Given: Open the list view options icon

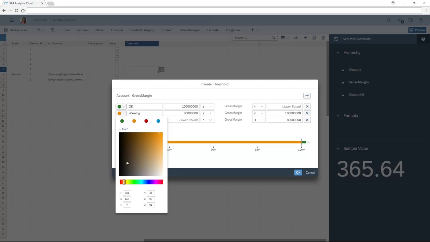Looking at the screenshot, I should click(x=283, y=38).
